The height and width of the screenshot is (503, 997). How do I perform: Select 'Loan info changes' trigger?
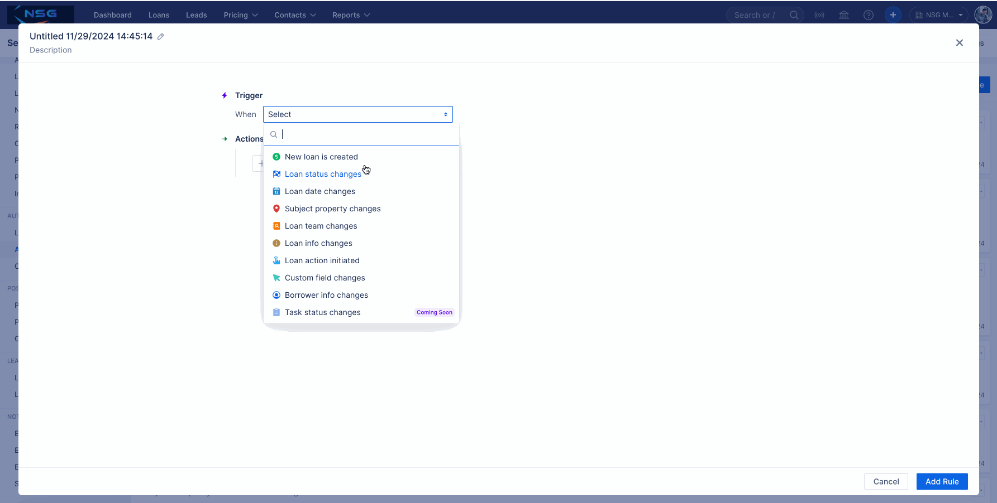point(361,243)
